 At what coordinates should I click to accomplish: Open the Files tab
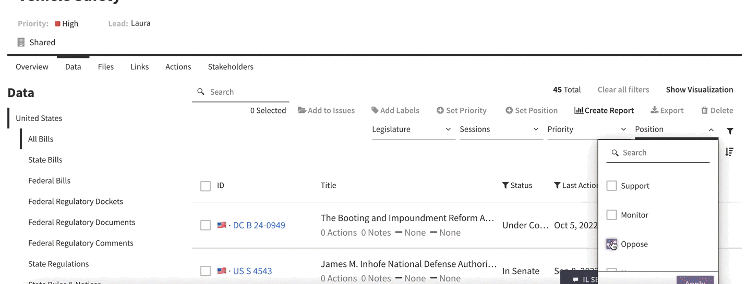point(106,67)
